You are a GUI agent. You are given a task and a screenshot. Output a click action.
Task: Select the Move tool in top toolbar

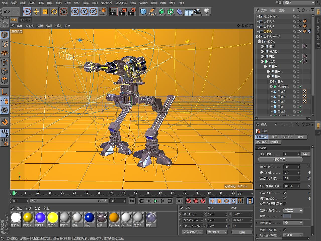click(x=36, y=12)
